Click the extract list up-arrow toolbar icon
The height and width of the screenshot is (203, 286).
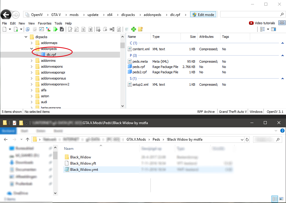[98, 29]
